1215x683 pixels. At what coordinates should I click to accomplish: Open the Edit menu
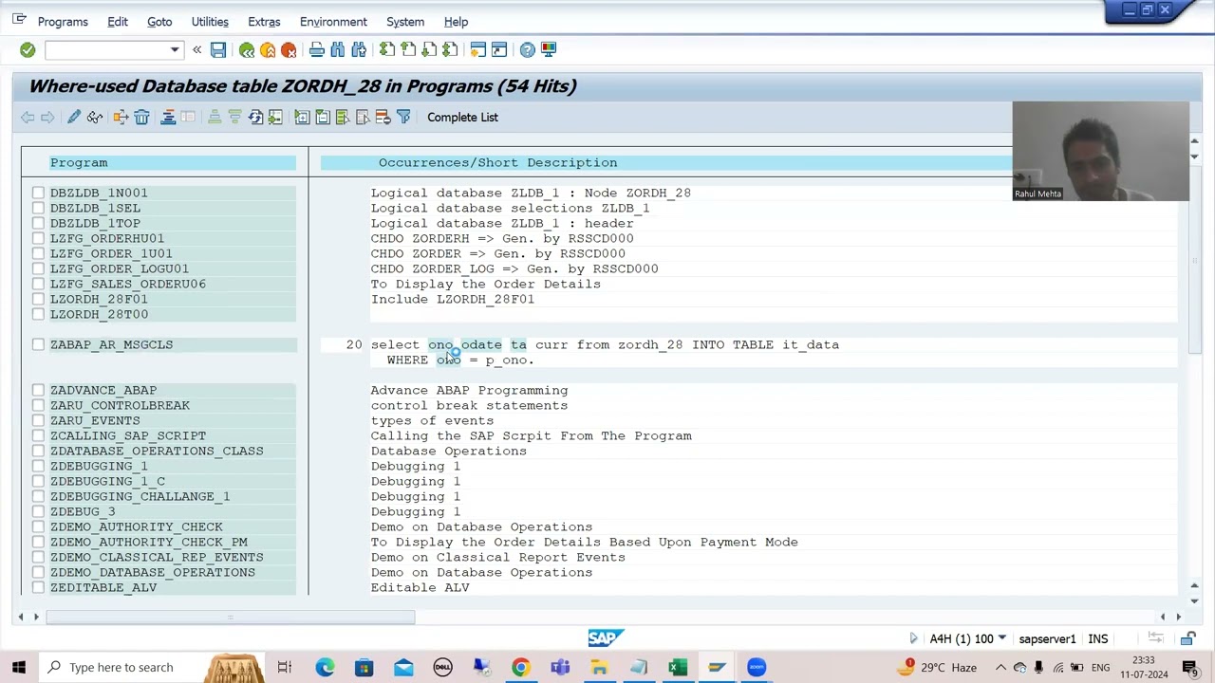(118, 21)
